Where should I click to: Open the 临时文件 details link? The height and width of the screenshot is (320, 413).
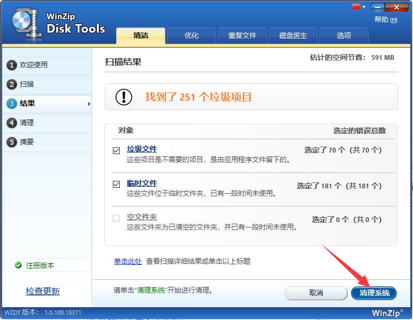coord(142,183)
